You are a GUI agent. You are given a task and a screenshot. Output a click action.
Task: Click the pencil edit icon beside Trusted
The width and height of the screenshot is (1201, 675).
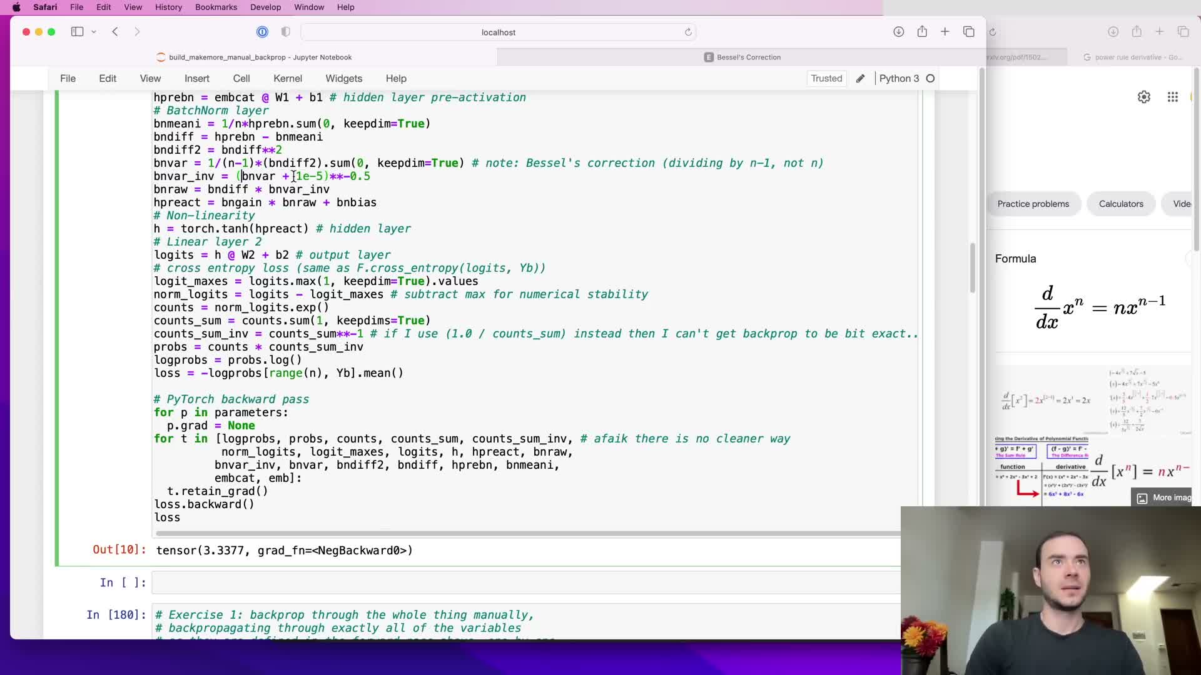[861, 79]
